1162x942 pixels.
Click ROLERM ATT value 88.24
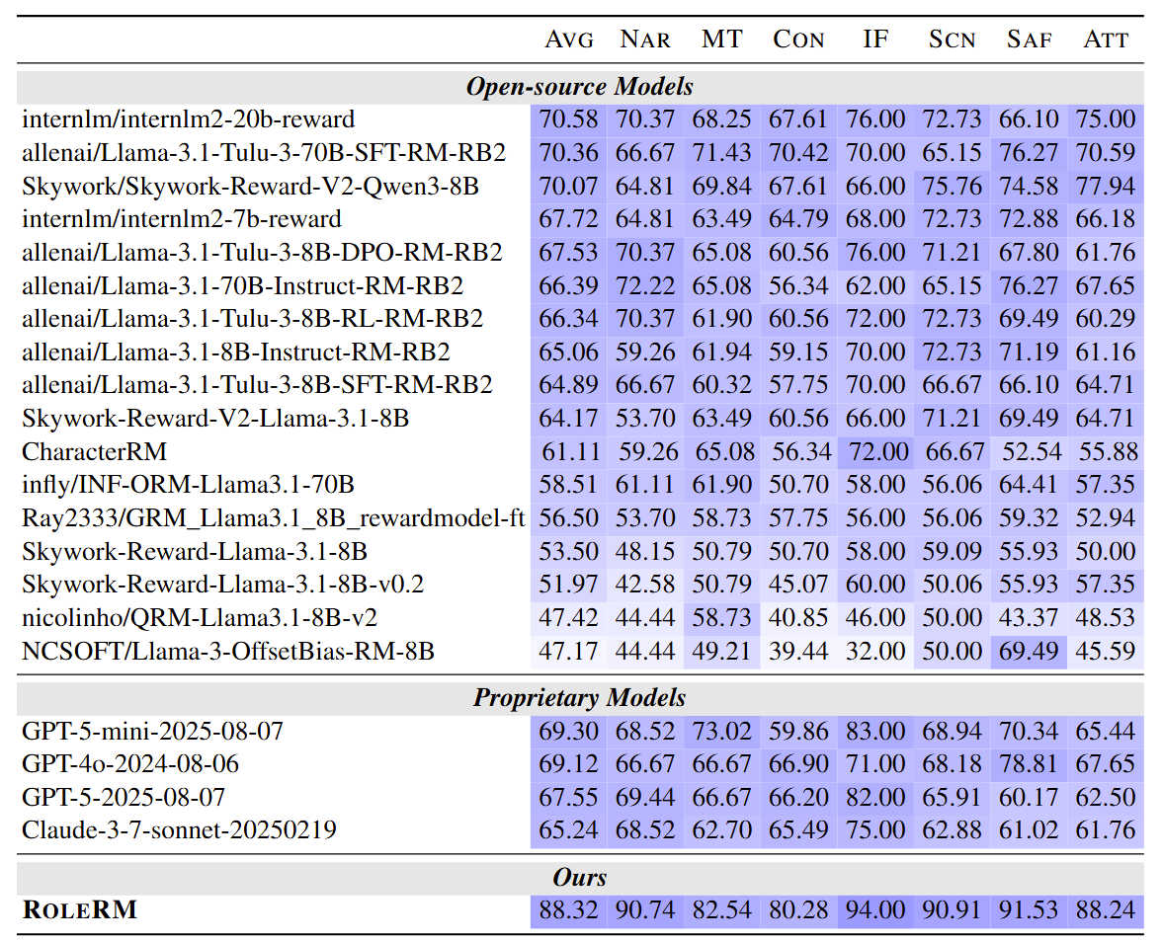coord(1106,910)
